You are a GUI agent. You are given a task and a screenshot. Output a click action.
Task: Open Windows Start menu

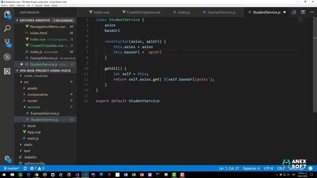coord(4,175)
